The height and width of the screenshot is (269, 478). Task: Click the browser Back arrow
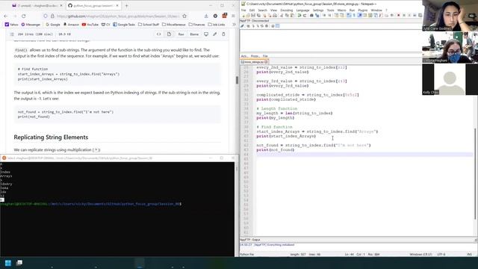click(6, 16)
